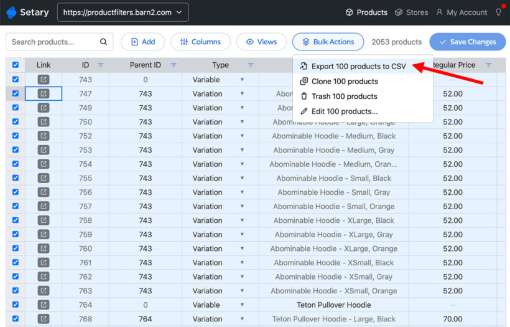Open Type dropdown for product 759
Screen dimensions: 510x327
pos(242,234)
